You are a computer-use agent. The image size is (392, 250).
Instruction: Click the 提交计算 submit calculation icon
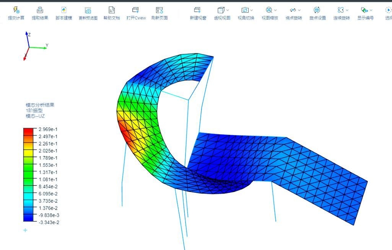click(x=16, y=10)
